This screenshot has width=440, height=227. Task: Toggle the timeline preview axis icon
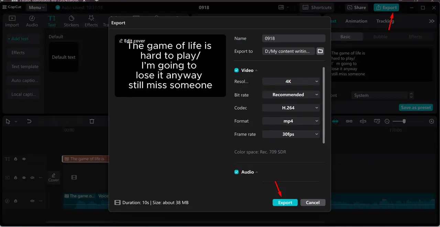[363, 121]
